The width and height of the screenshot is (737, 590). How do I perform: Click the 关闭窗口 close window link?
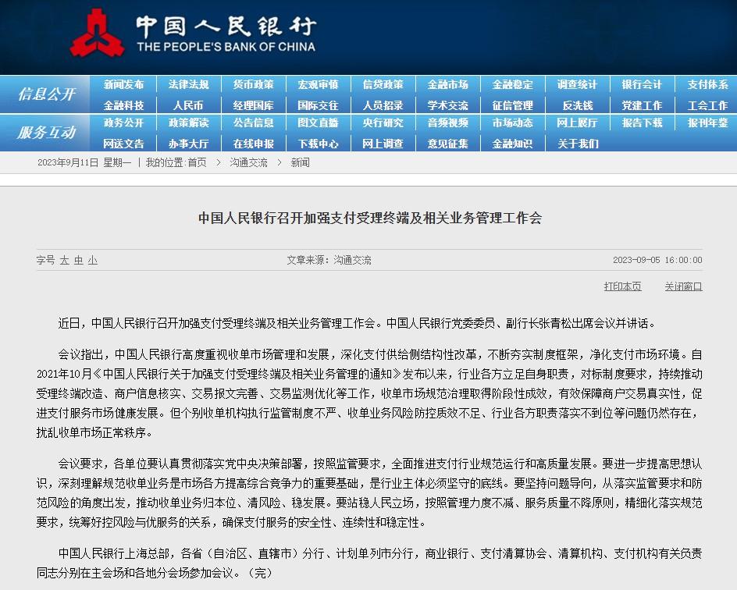point(683,286)
